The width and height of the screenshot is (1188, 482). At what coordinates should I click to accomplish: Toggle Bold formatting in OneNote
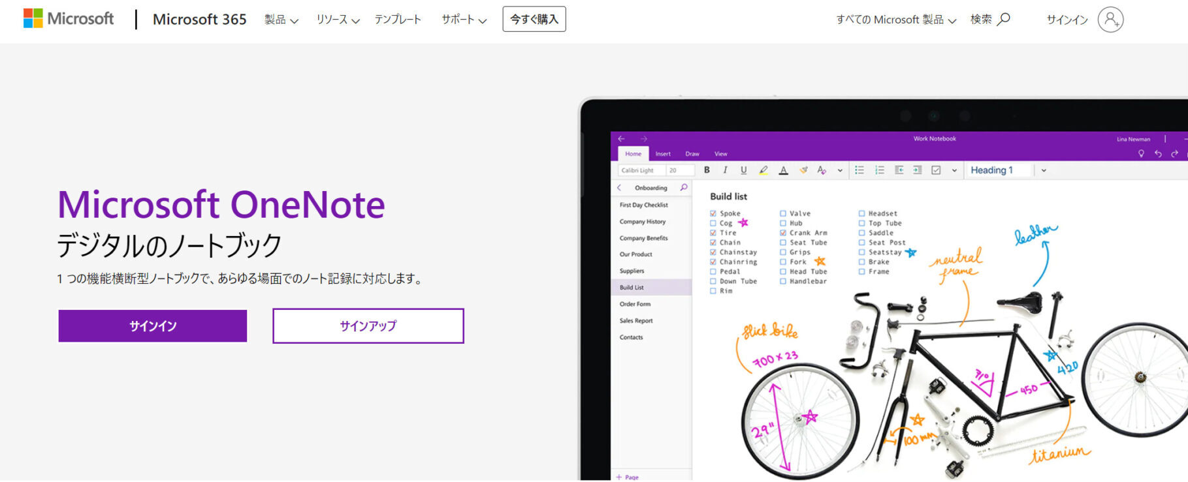[x=707, y=170]
